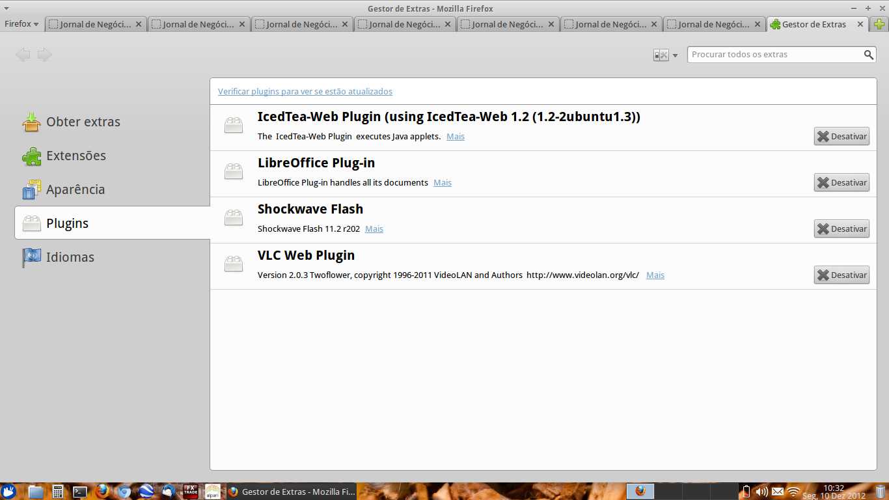The width and height of the screenshot is (889, 500).
Task: Disable the VLC Web Plugin
Action: (x=841, y=275)
